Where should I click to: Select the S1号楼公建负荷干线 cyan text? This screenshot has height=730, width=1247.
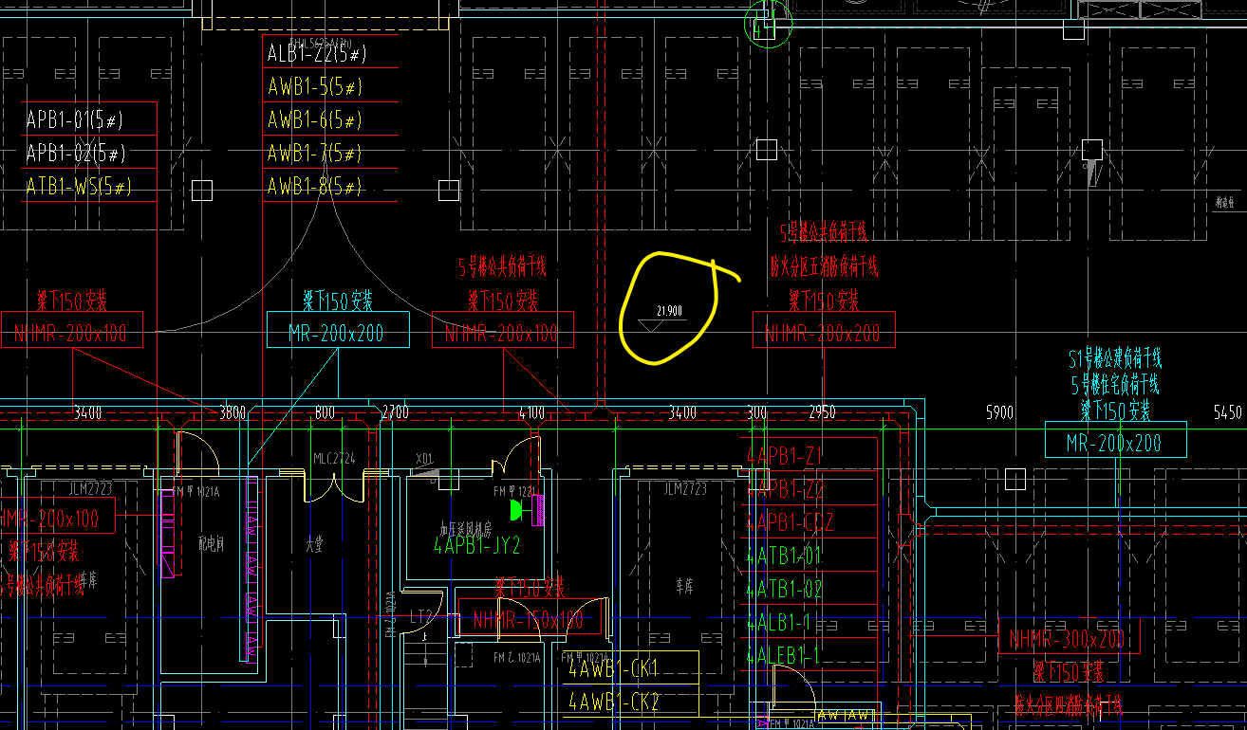tap(1115, 358)
